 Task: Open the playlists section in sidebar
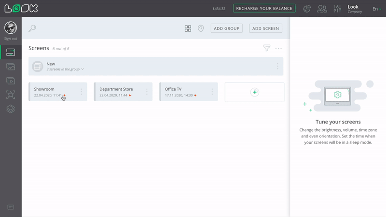[x=11, y=81]
